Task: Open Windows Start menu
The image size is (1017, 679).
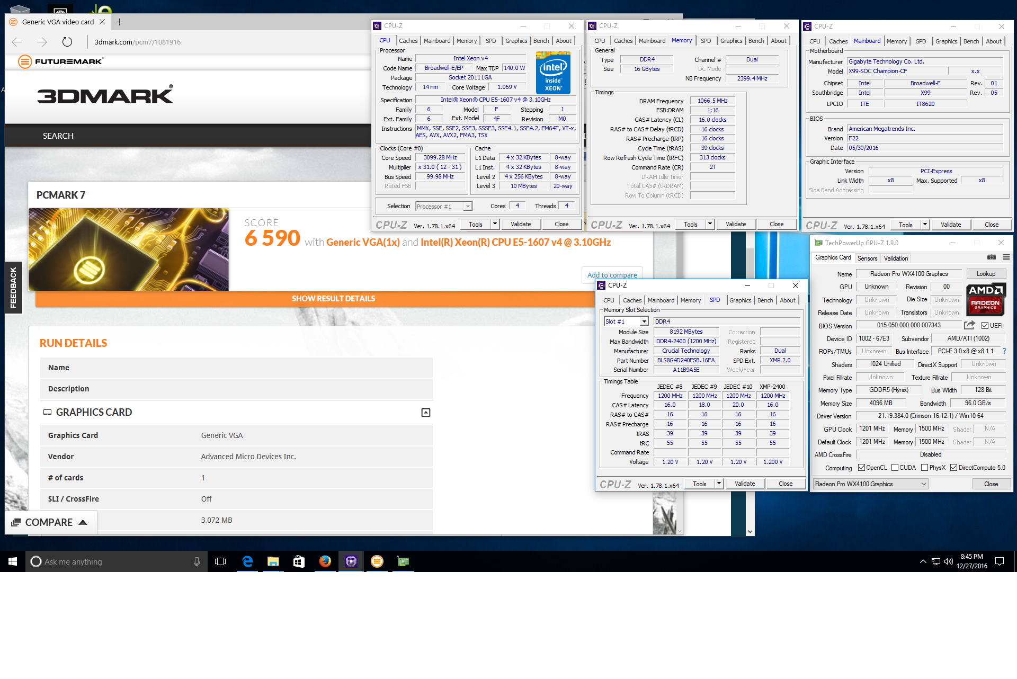Action: (x=13, y=561)
